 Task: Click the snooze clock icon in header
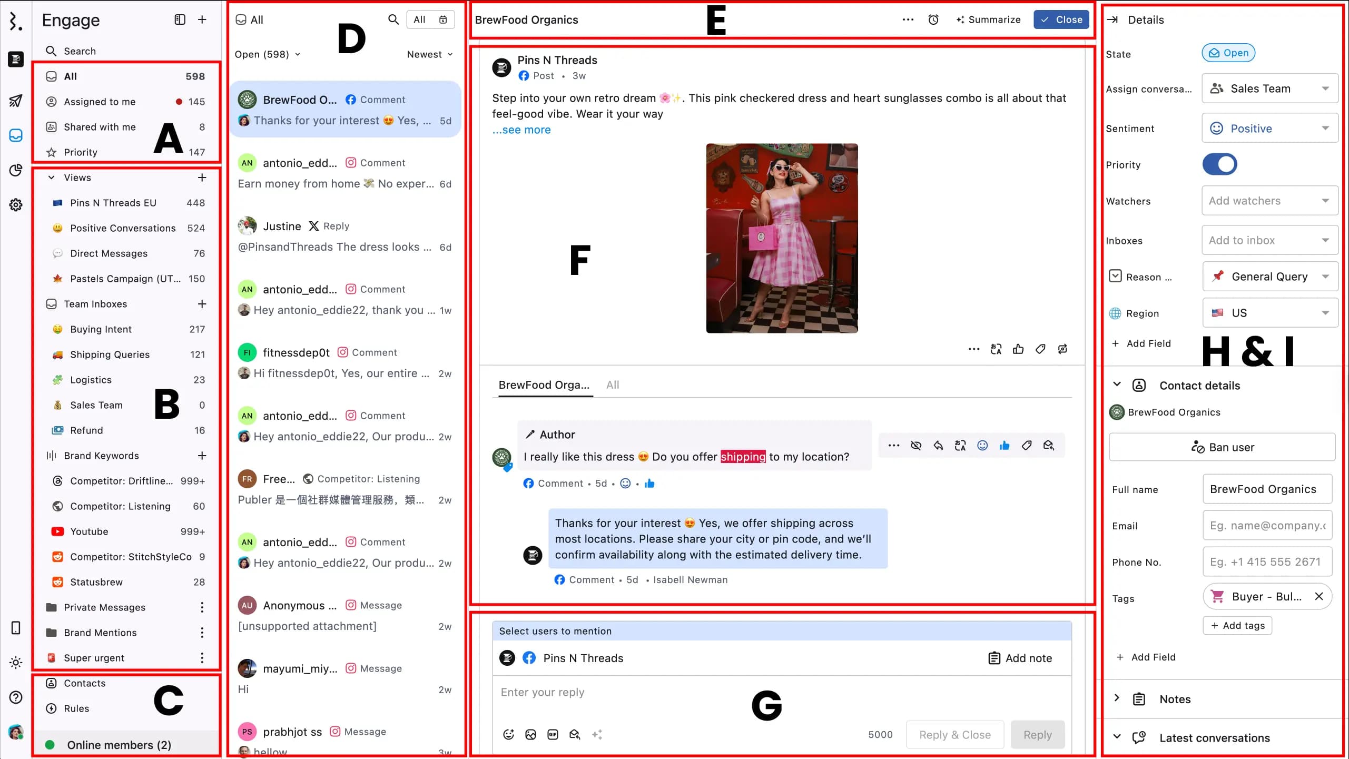click(x=933, y=19)
